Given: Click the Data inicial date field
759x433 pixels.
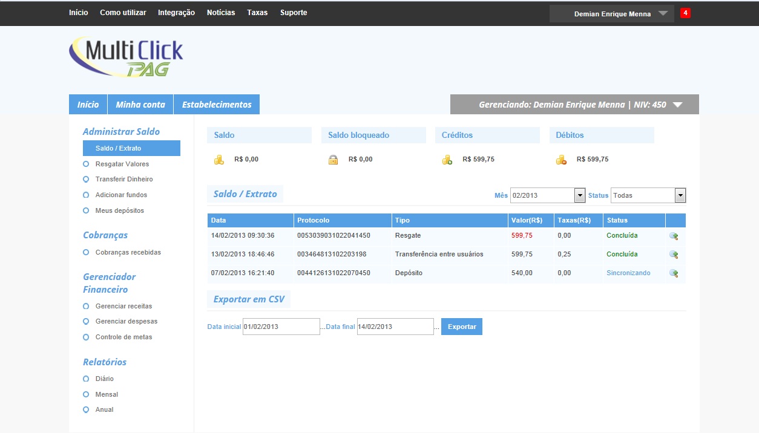Looking at the screenshot, I should (281, 326).
